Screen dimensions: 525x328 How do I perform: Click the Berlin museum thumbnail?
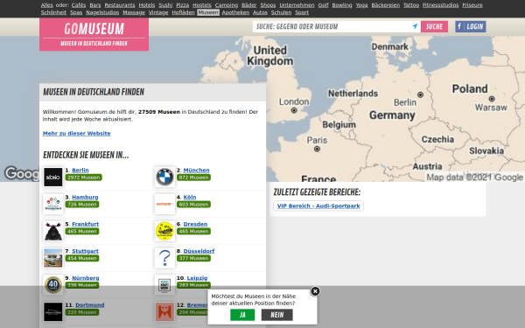pyautogui.click(x=52, y=177)
